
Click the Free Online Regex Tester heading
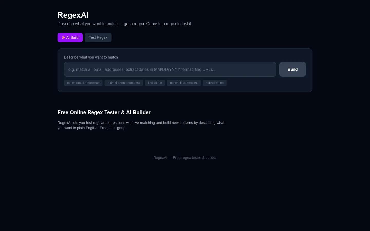coord(104,112)
